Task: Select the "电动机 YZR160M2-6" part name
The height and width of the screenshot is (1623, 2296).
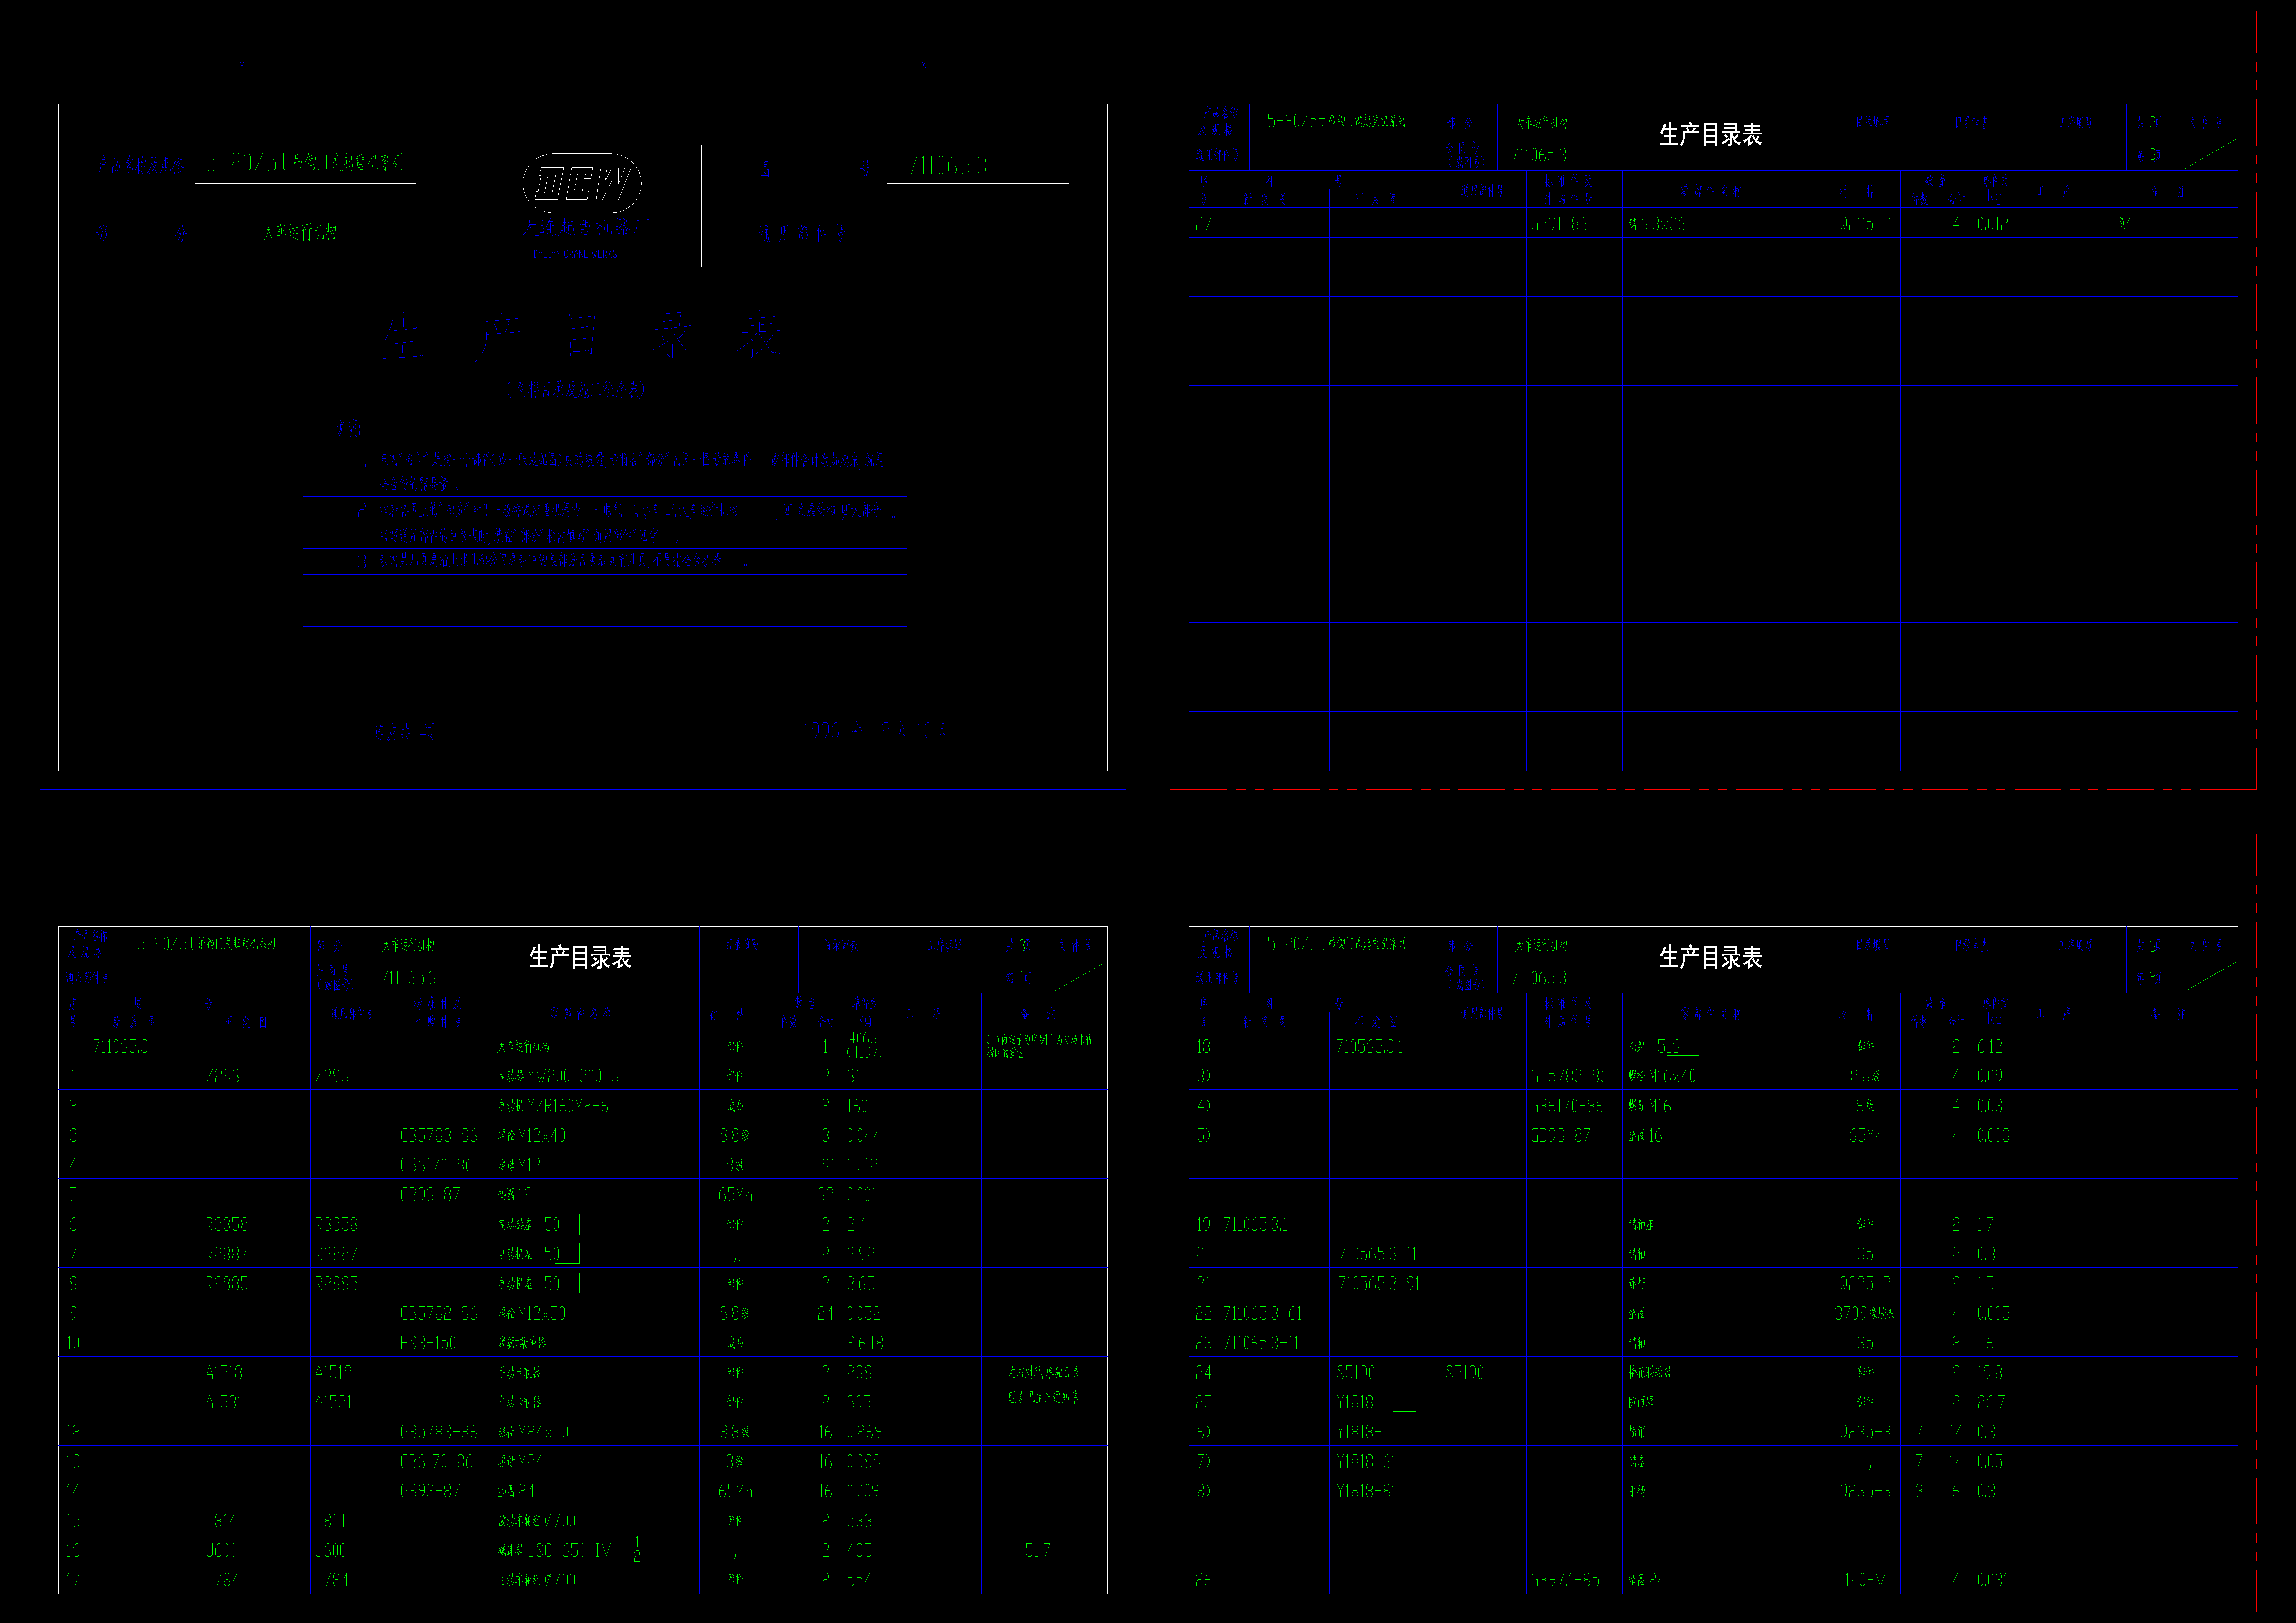Action: (553, 1106)
